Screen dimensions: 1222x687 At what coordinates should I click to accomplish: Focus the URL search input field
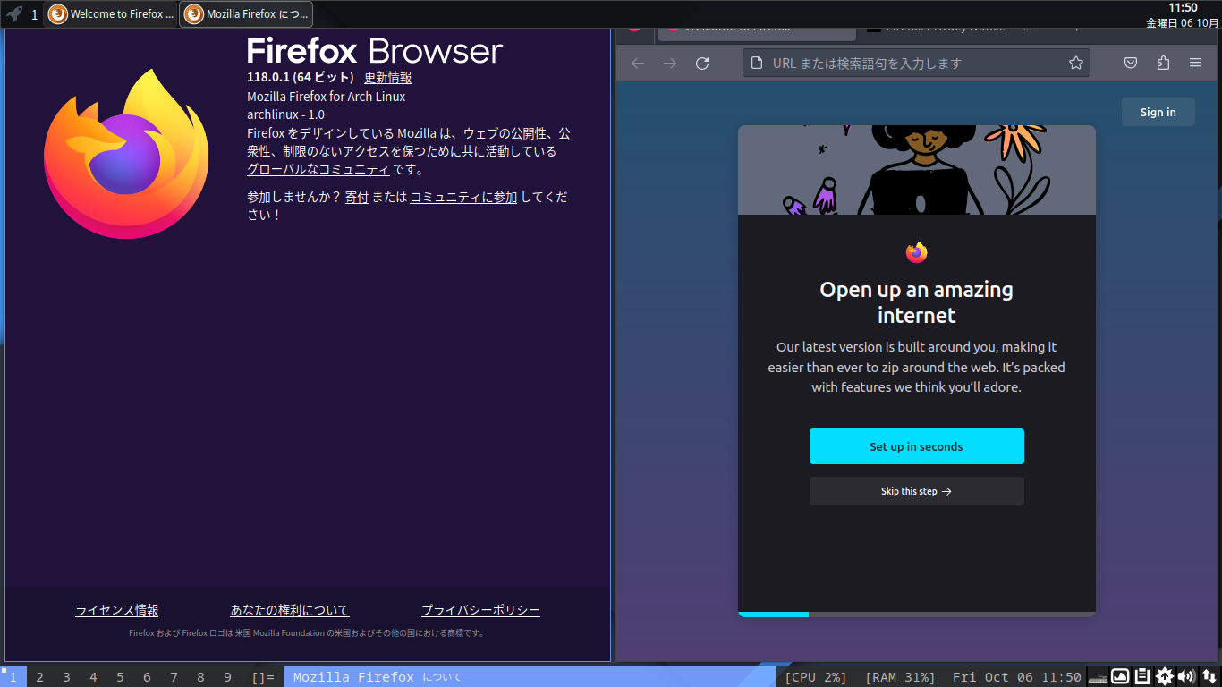pos(914,63)
